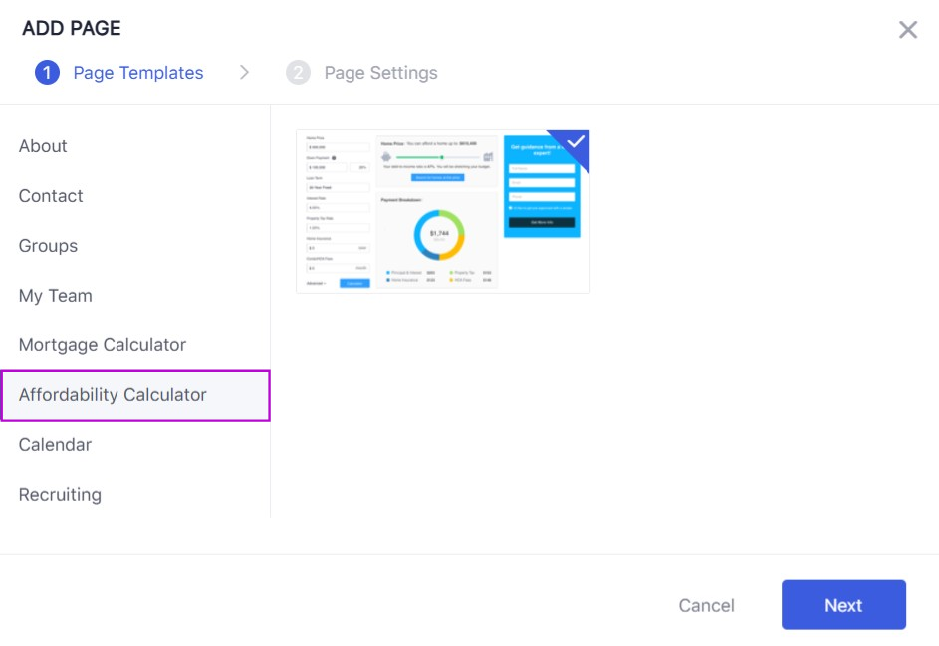
Task: Open the Calendar template category
Action: click(55, 445)
